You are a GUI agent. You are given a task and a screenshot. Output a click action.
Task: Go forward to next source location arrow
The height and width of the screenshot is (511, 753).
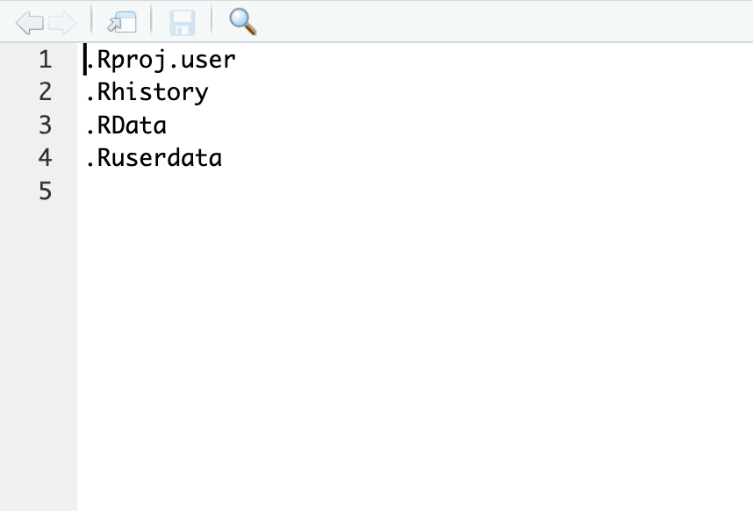coord(62,23)
